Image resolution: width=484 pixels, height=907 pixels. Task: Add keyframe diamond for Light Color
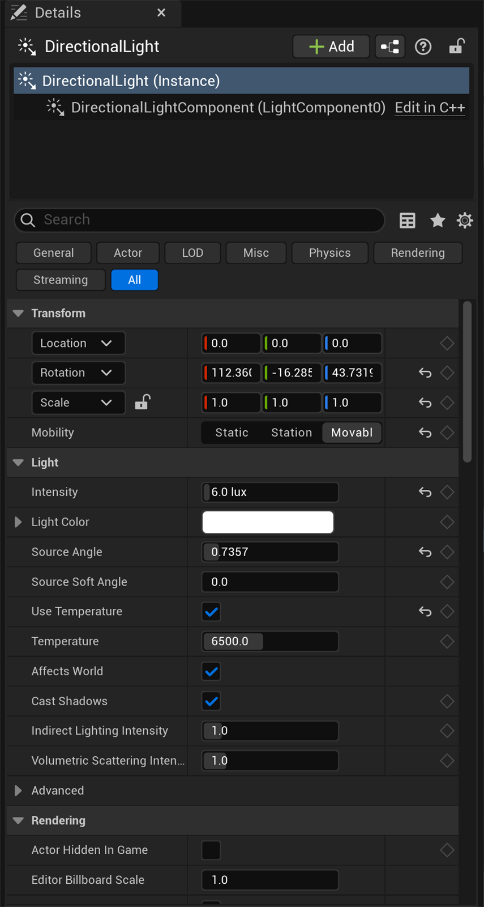(447, 522)
